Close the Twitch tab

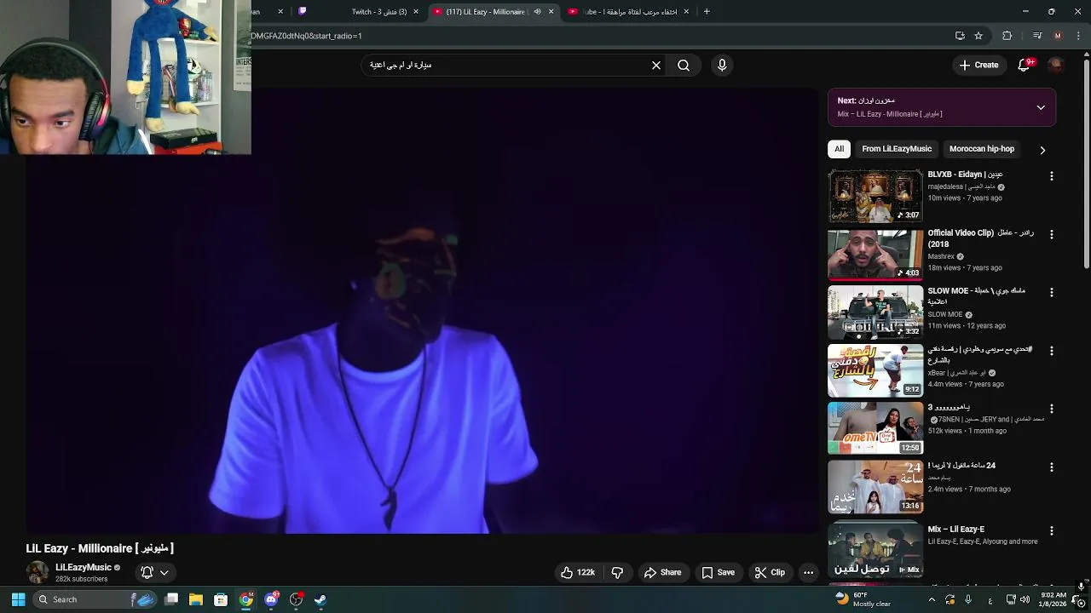tap(416, 12)
